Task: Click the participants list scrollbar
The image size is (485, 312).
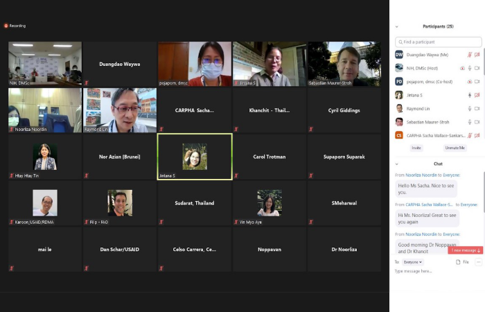Action: pyautogui.click(x=484, y=61)
